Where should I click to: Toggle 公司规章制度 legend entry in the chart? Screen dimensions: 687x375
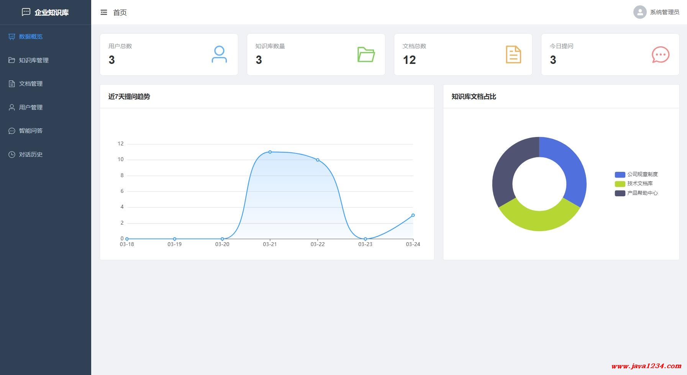click(x=636, y=174)
